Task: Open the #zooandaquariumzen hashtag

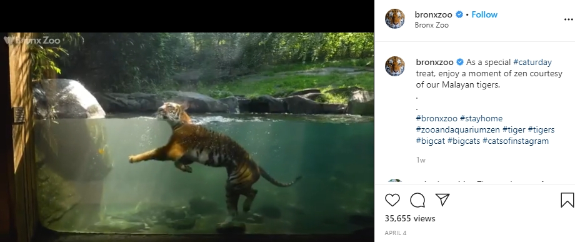Action: click(x=458, y=130)
